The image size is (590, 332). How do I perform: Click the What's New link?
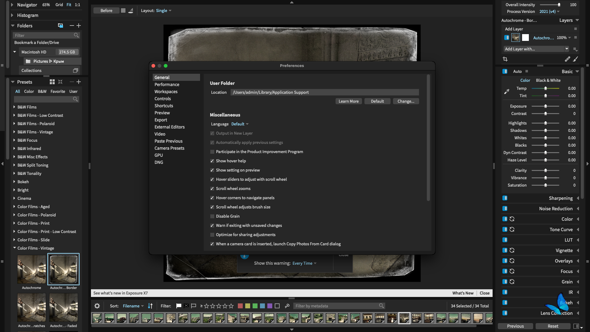[x=462, y=293]
